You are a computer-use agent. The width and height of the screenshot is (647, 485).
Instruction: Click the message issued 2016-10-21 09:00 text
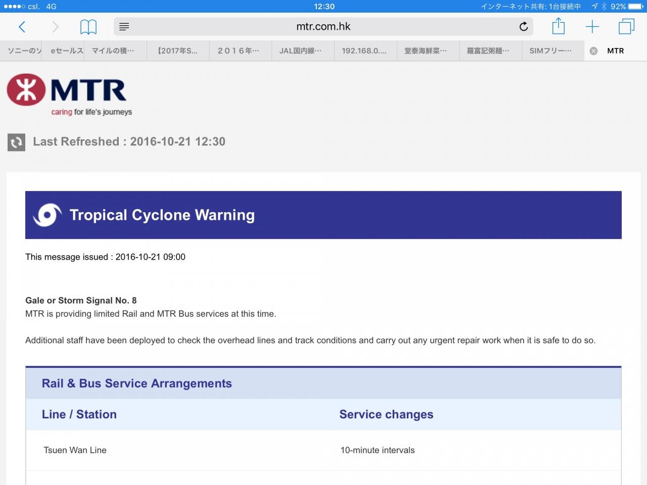106,257
